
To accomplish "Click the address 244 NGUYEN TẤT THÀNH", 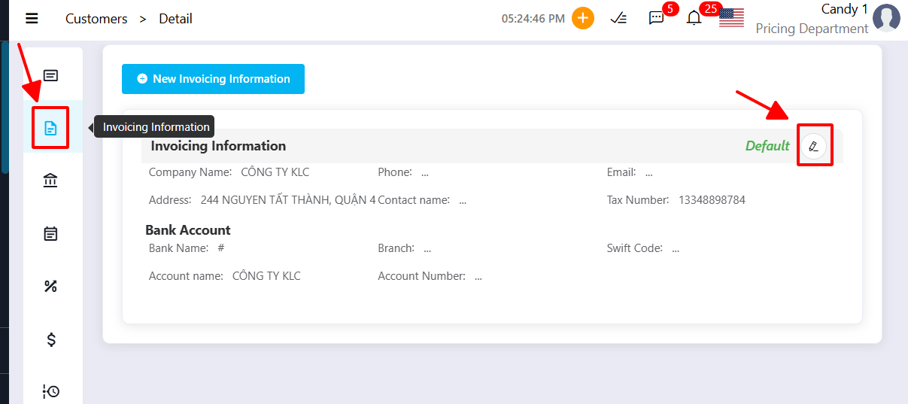I will coord(288,200).
